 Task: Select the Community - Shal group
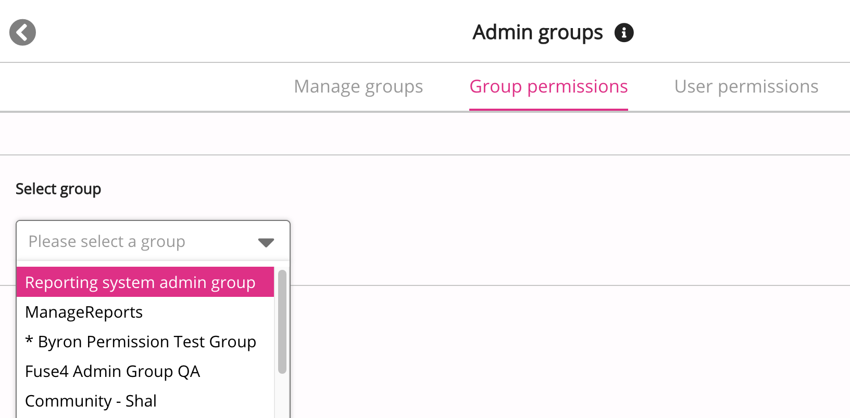tap(91, 401)
